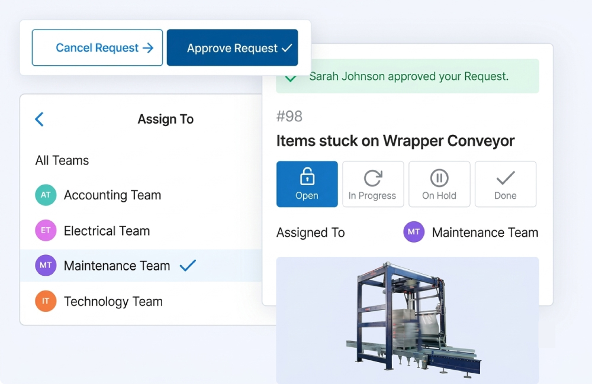Click the Cancel Request button
Screen dimensions: 592x384
(x=98, y=47)
